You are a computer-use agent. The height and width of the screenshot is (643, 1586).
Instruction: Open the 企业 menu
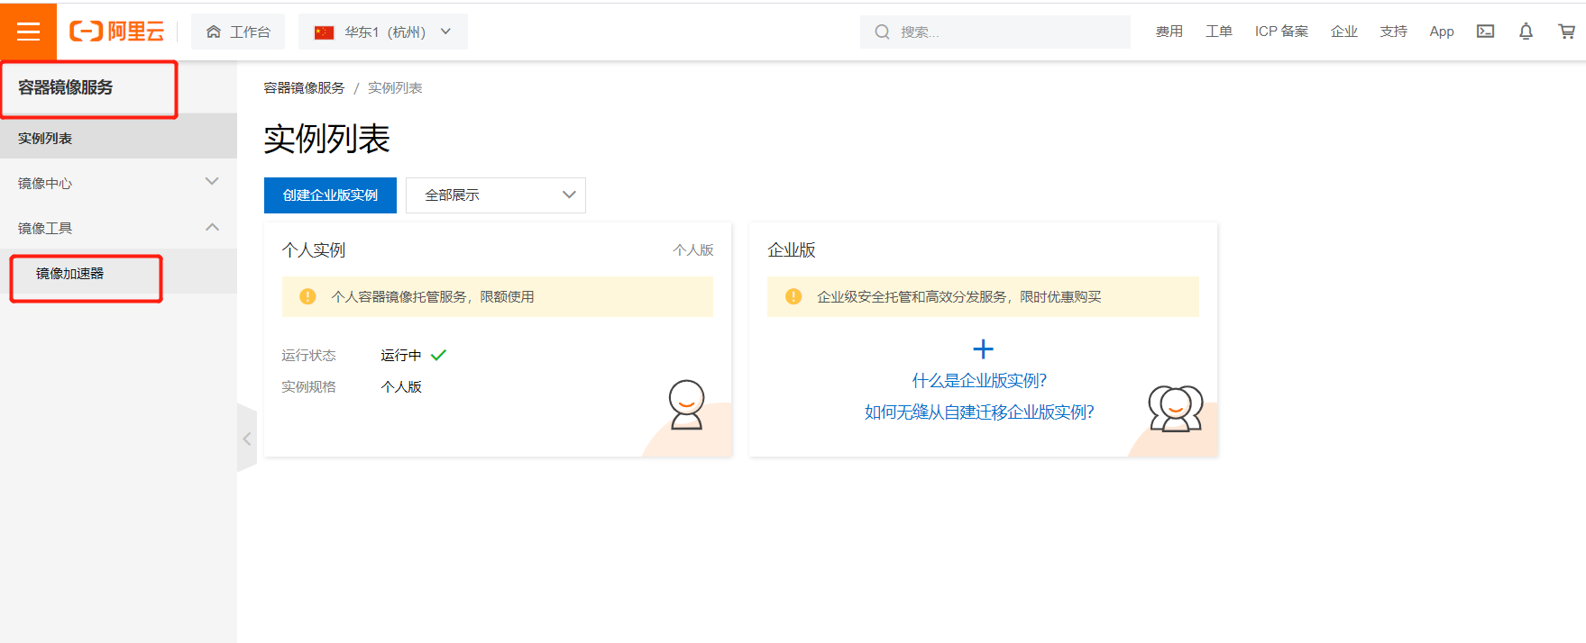tap(1343, 32)
